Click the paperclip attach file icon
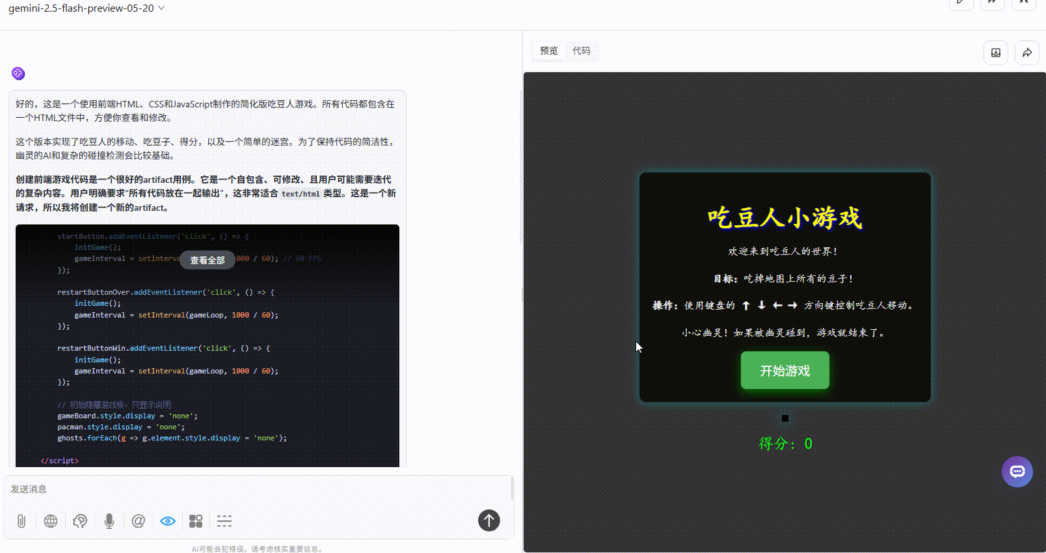The image size is (1046, 553). coord(21,521)
